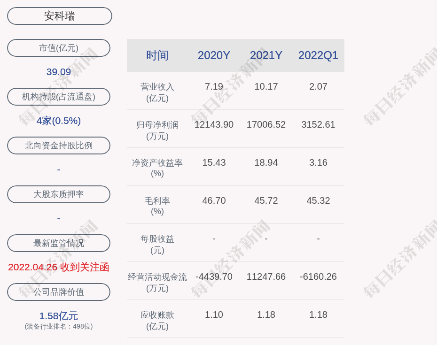The width and height of the screenshot is (437, 345).
Task: Select the 市值(亿元) label pill
Action: 59,48
